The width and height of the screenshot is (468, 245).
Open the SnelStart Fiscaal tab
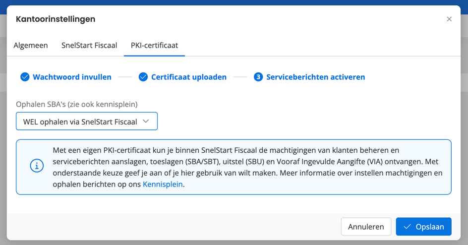(x=89, y=45)
